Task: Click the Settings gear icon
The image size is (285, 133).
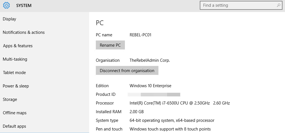Action: click(x=6, y=6)
